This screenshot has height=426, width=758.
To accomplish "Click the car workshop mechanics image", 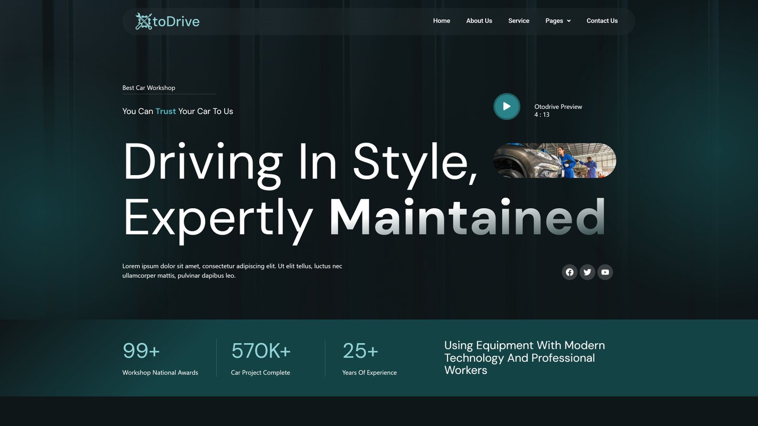I will [555, 160].
